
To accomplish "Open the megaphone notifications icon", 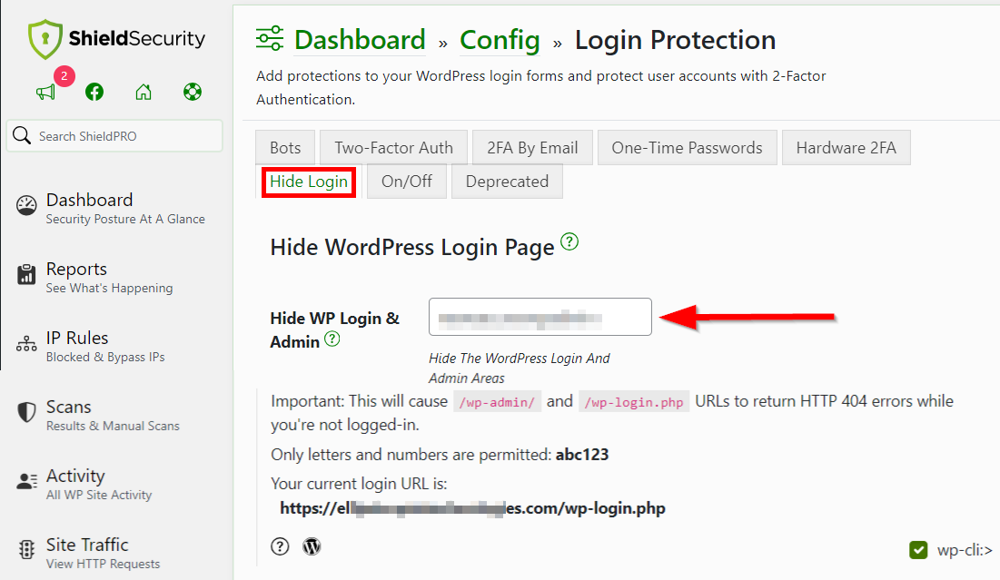I will click(45, 92).
